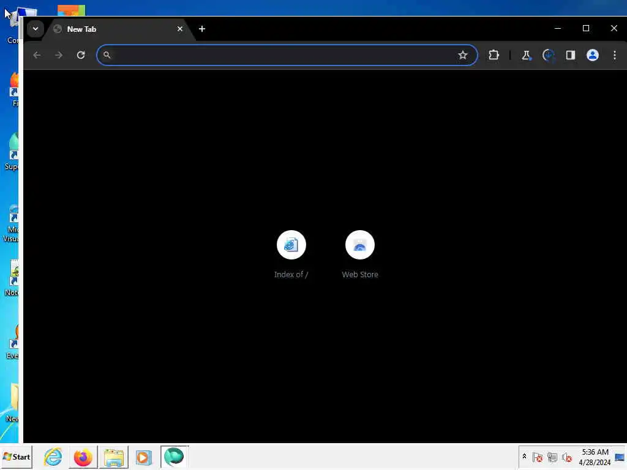Screen dimensions: 627x470
Task: Open the tab search dropdown arrow
Action: pyautogui.click(x=35, y=29)
